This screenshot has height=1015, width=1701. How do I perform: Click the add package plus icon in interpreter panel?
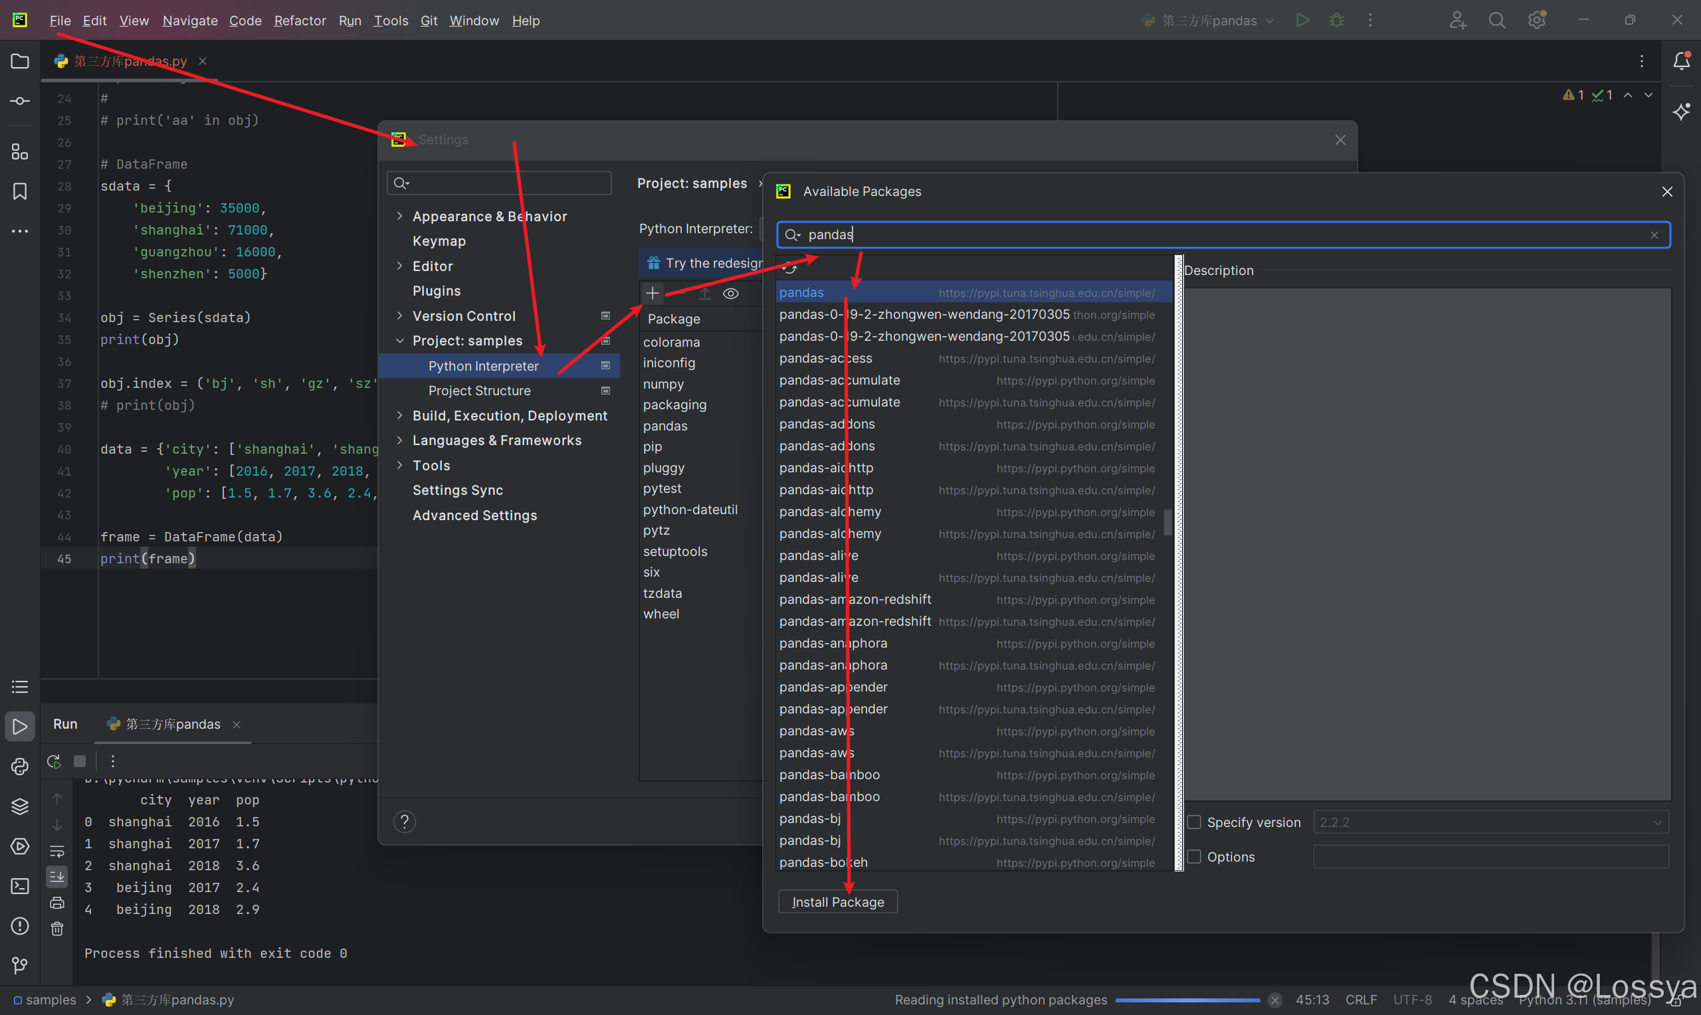click(x=652, y=292)
